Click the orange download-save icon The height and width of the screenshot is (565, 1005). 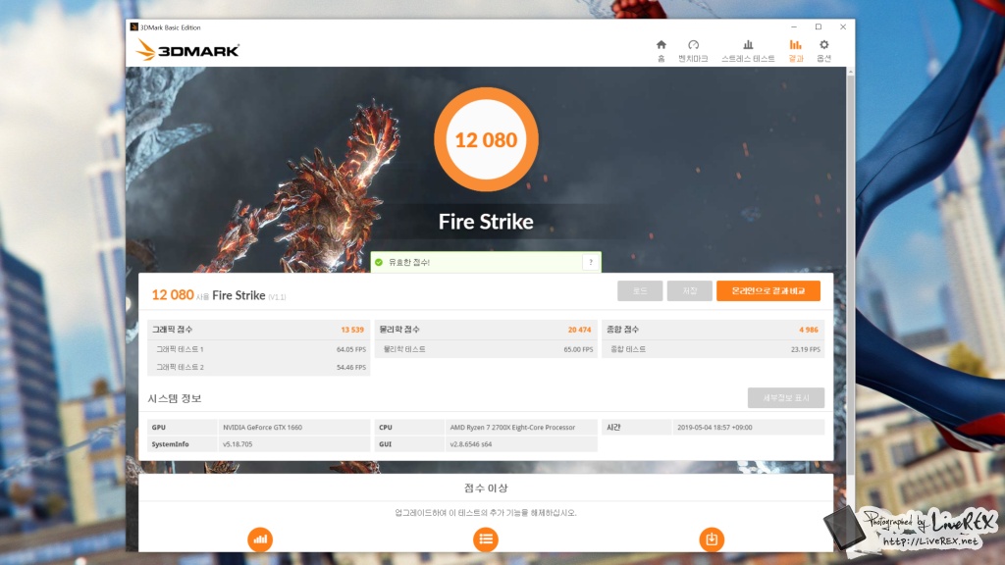click(712, 539)
